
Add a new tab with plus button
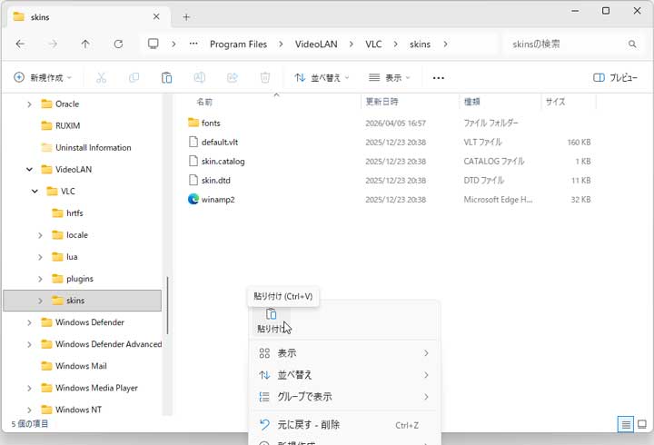[186, 17]
